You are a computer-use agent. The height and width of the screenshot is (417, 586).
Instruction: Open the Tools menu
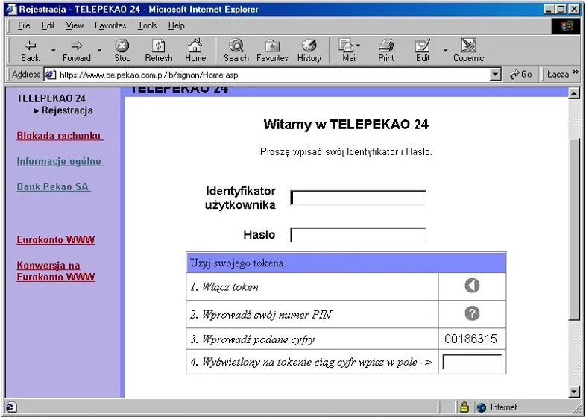(x=148, y=25)
